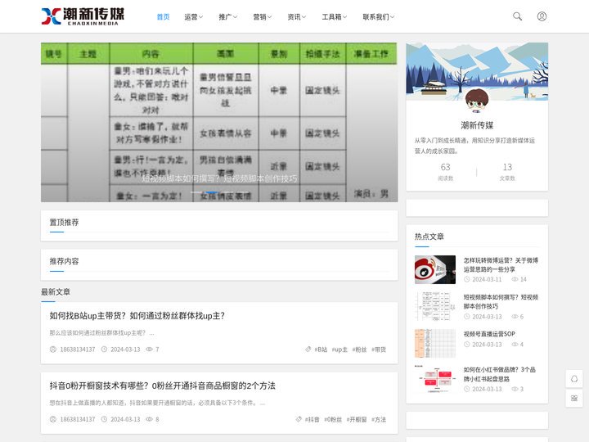Click the 63 阅读数 stat

[446, 171]
